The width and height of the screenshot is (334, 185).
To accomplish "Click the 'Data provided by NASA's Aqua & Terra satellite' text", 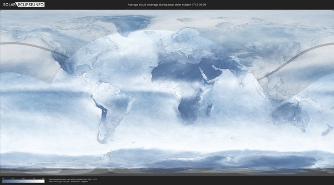I will tap(73, 179).
